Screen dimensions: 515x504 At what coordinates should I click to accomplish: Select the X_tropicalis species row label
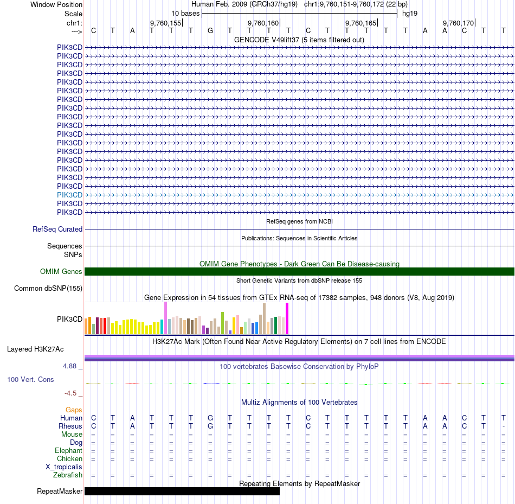pyautogui.click(x=64, y=467)
